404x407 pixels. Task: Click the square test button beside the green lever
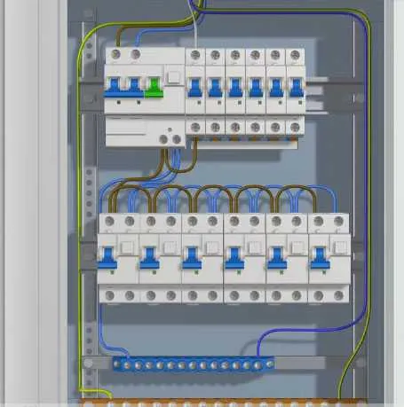click(x=173, y=77)
